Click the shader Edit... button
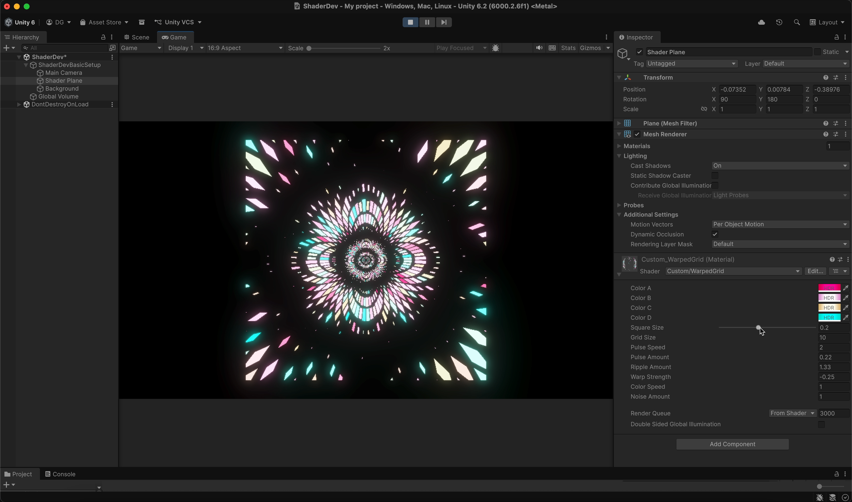The height and width of the screenshot is (502, 852). [x=815, y=271]
